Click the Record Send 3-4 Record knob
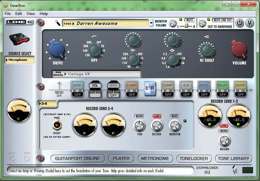 (x=157, y=125)
